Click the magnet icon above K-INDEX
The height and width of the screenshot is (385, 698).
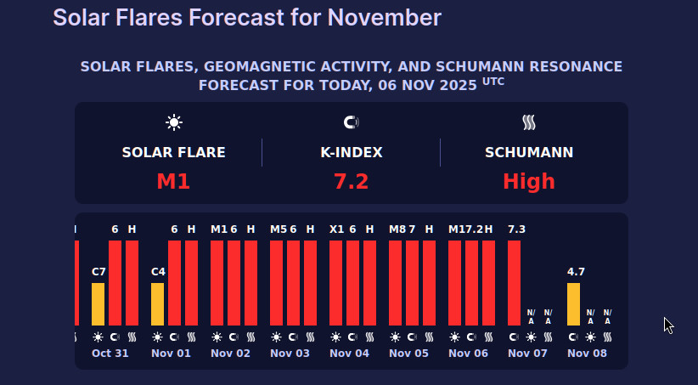click(x=351, y=122)
